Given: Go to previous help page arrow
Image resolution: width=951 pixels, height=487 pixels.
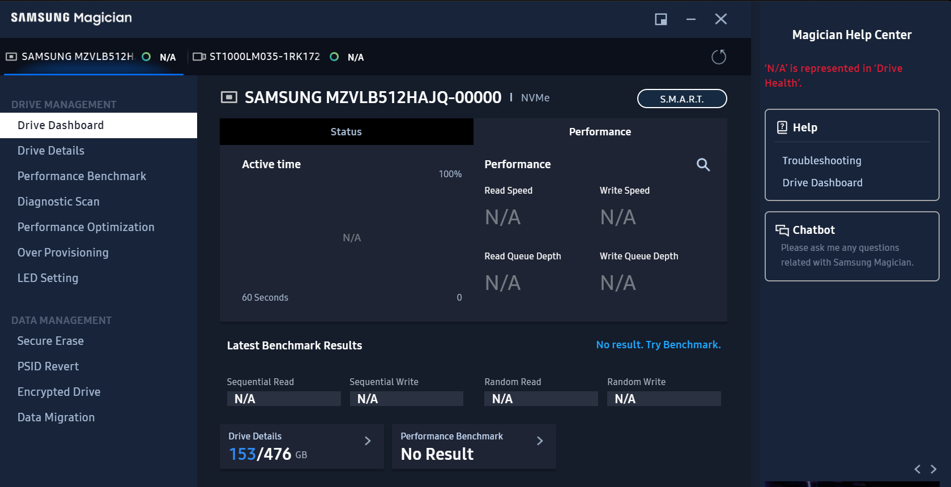Looking at the screenshot, I should pos(917,469).
